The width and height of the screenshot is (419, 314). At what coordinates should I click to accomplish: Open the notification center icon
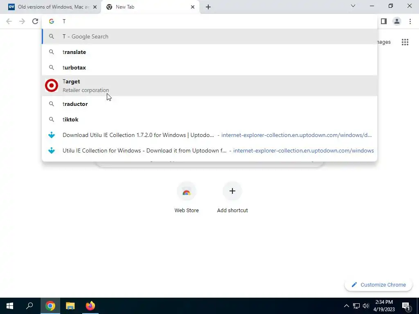(x=406, y=306)
